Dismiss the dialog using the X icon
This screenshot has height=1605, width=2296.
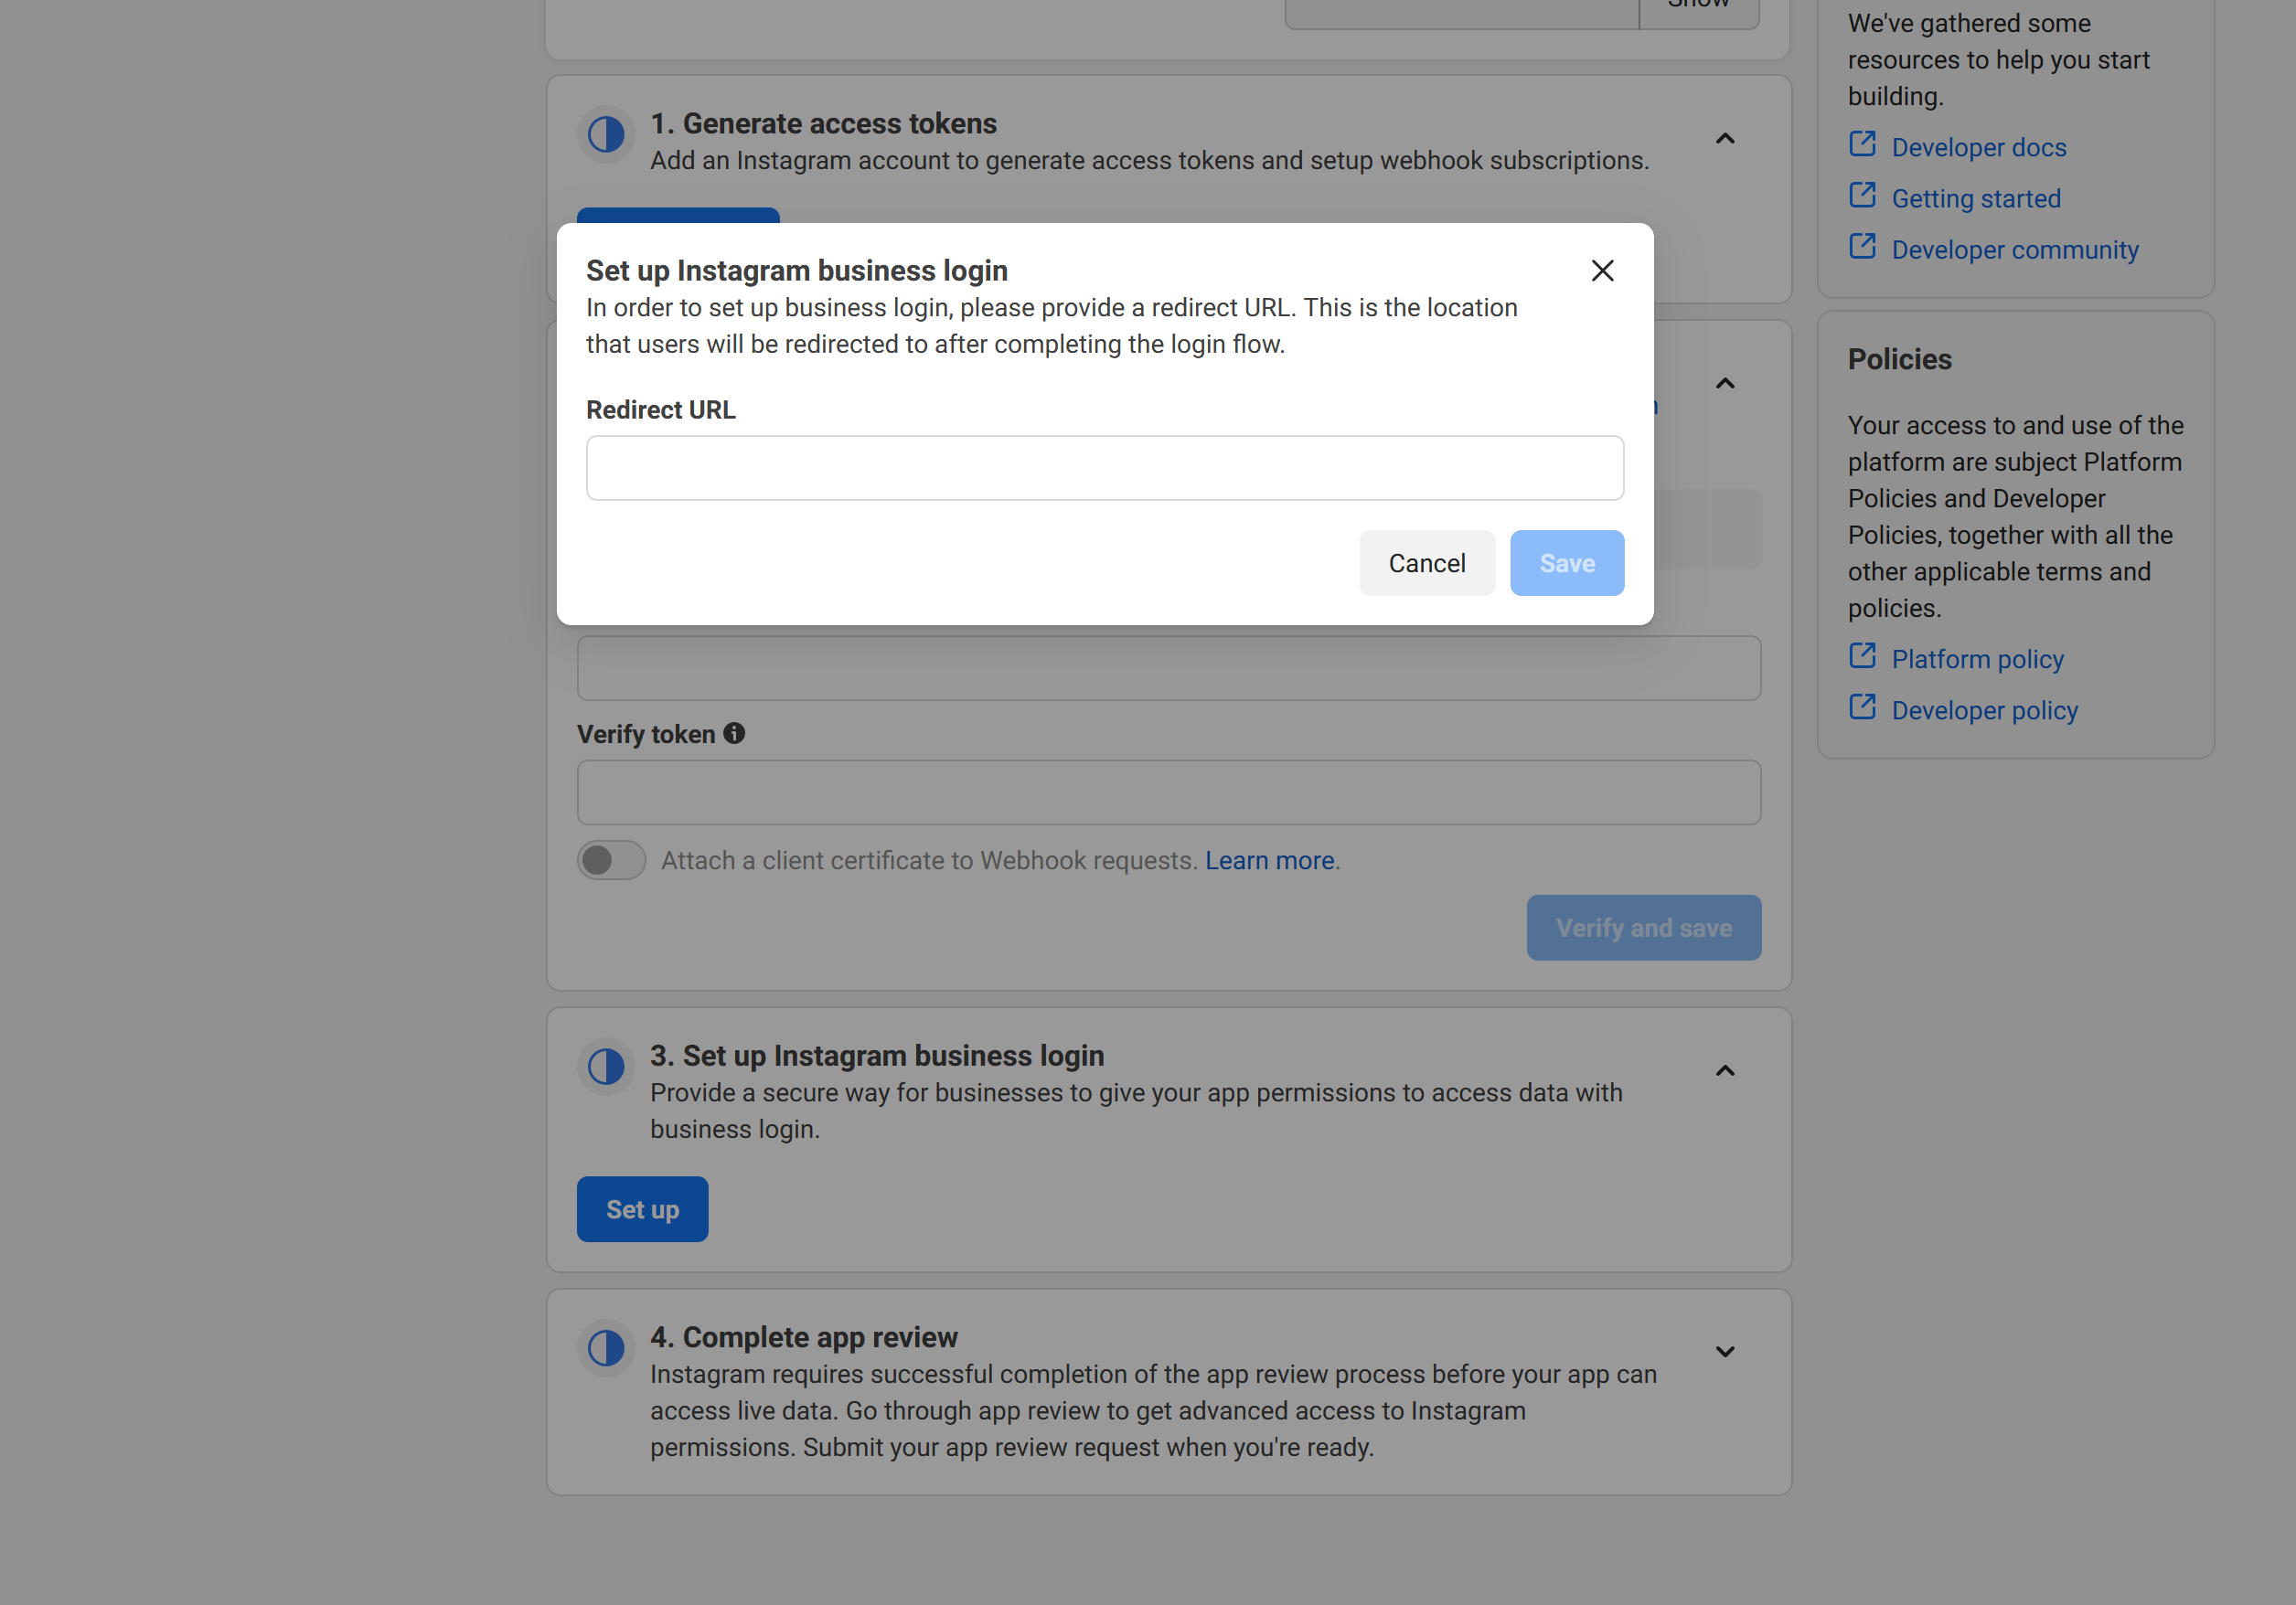click(1602, 270)
